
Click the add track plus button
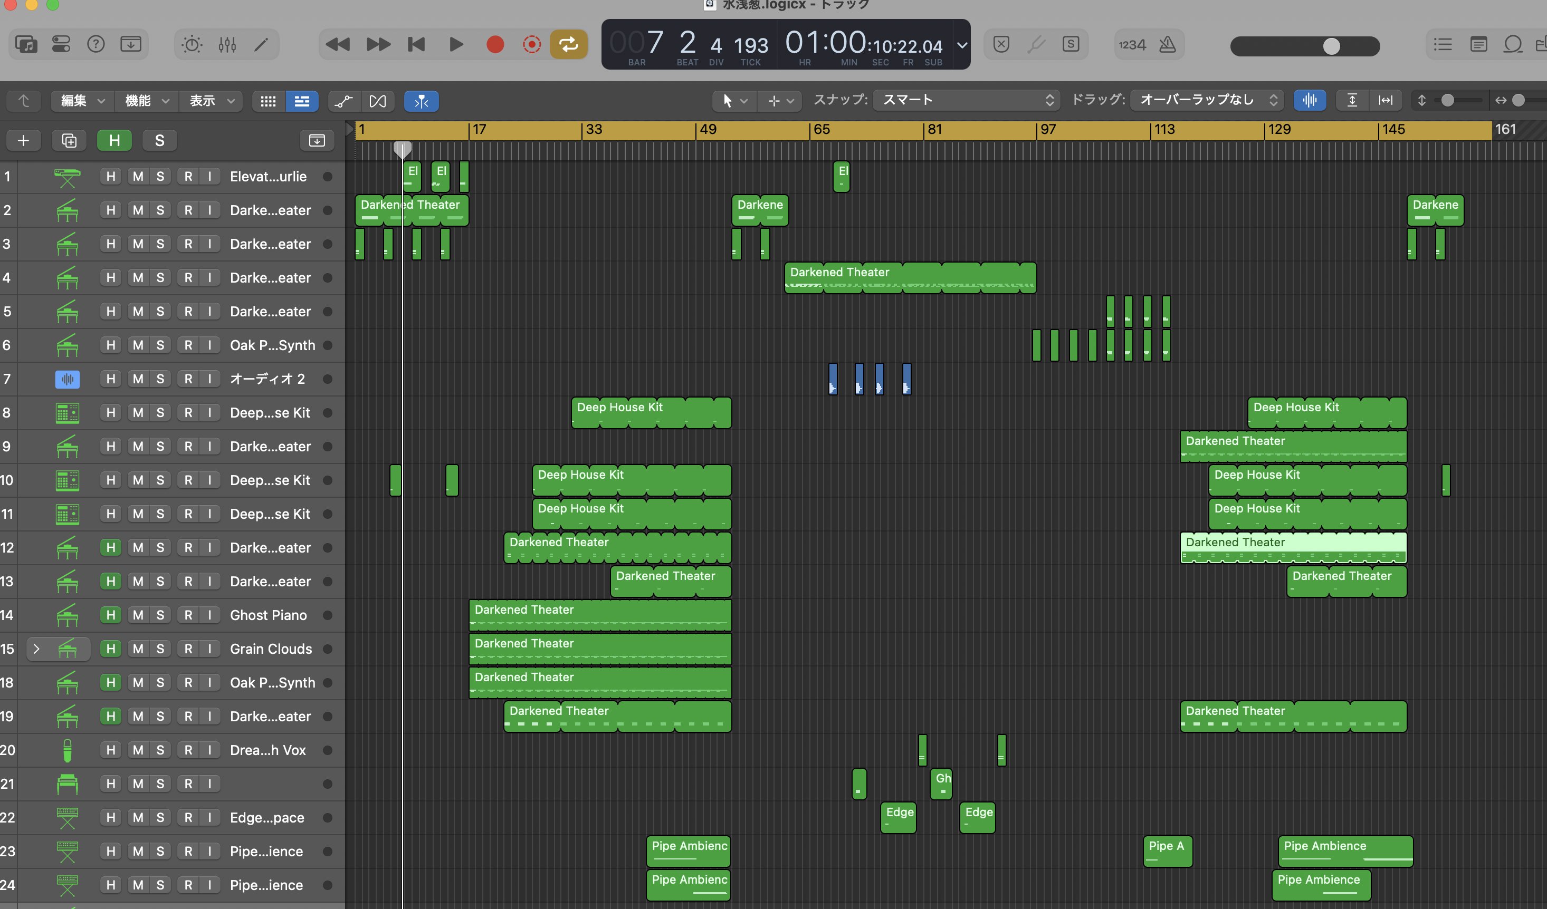pyautogui.click(x=23, y=140)
